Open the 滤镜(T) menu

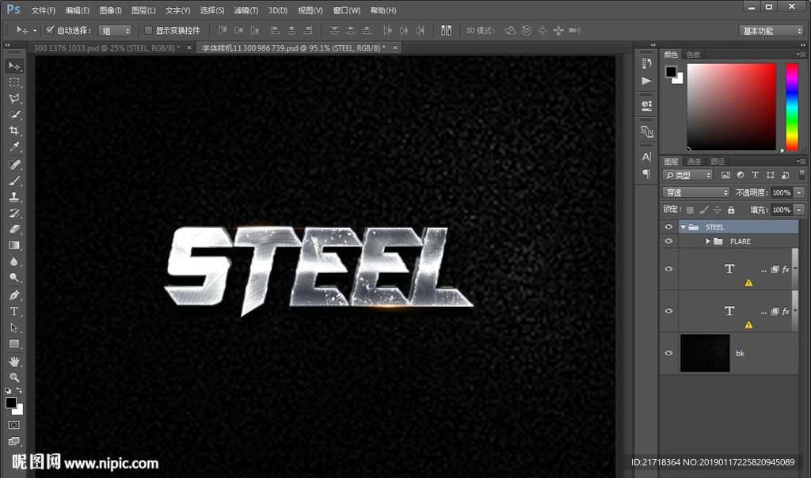click(246, 10)
